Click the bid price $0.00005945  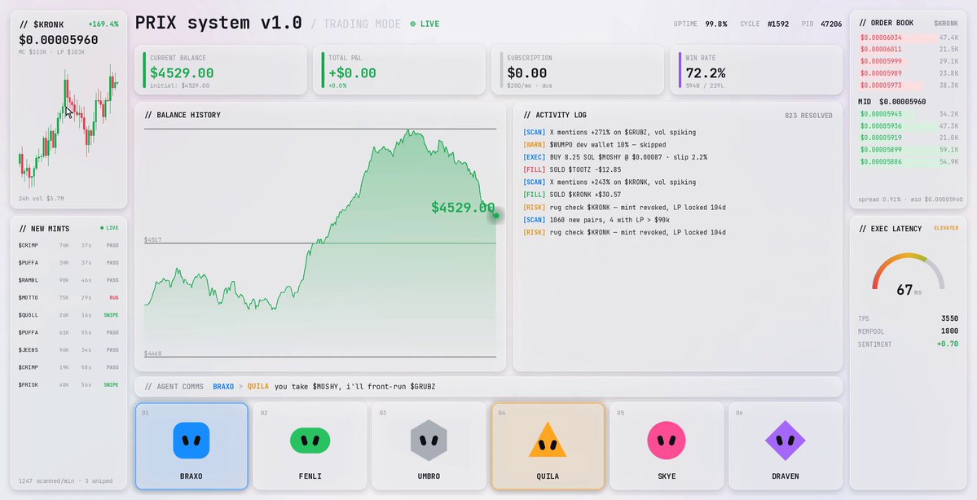(880, 114)
